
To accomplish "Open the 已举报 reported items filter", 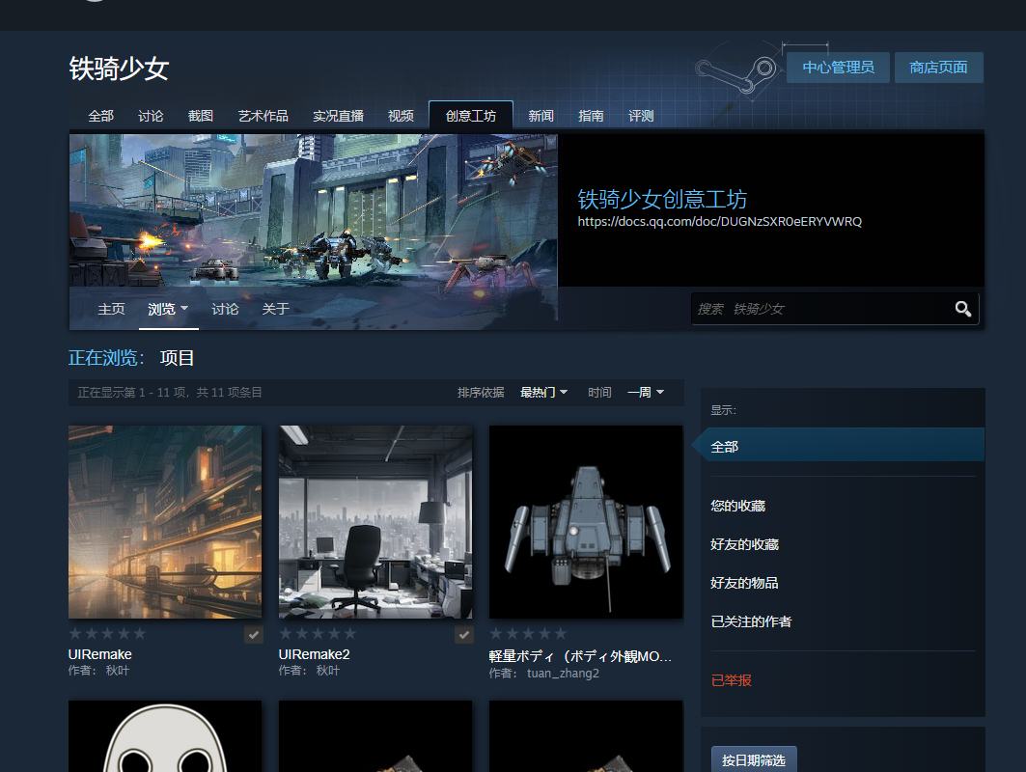I will [x=731, y=680].
